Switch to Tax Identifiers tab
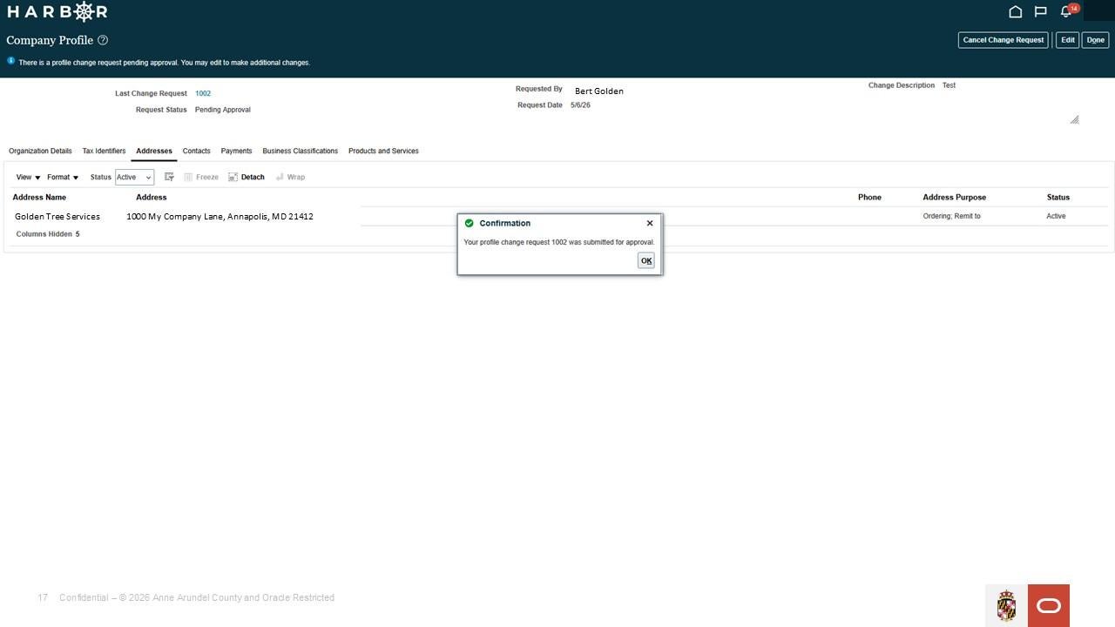The image size is (1115, 627). coord(104,151)
